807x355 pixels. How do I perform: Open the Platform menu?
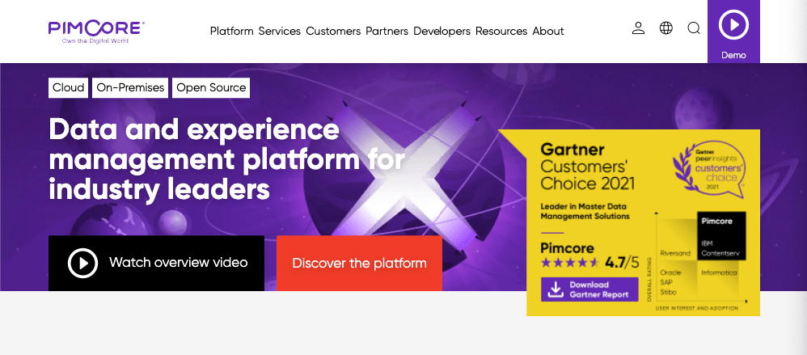pos(231,32)
